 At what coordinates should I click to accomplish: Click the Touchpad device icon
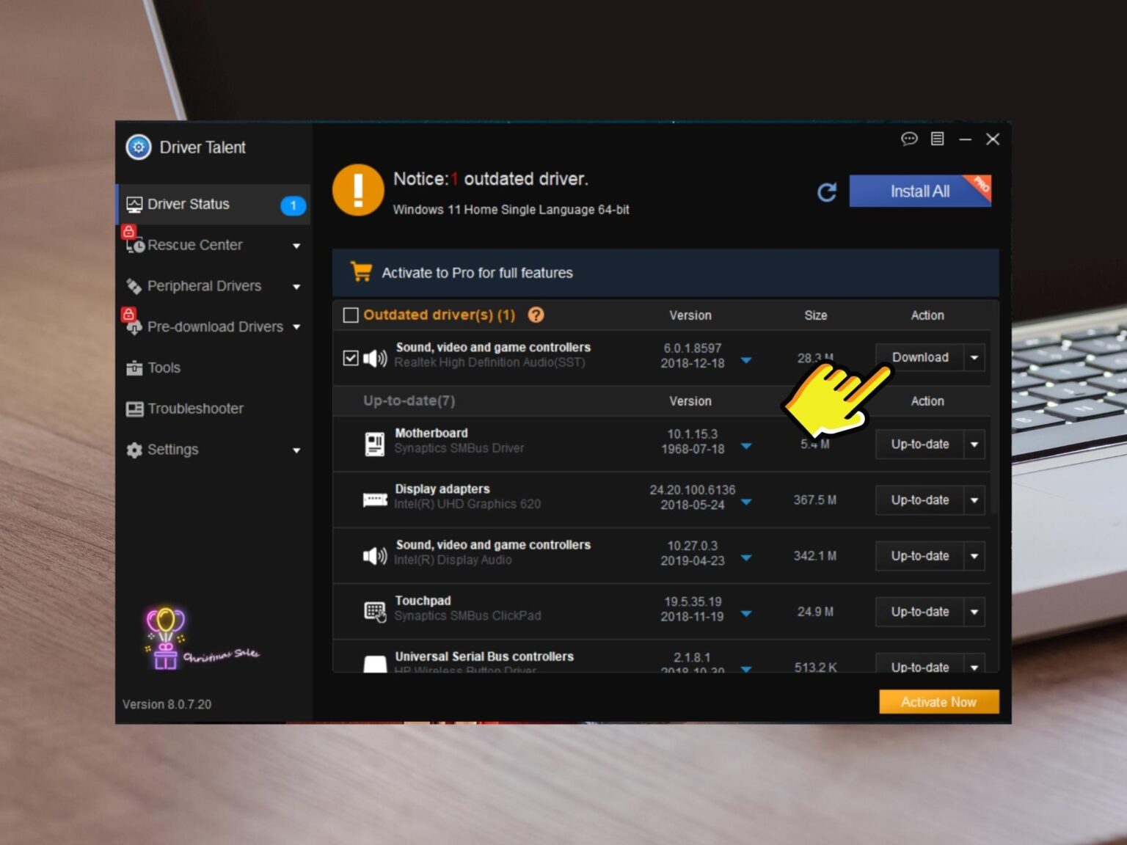pos(375,611)
